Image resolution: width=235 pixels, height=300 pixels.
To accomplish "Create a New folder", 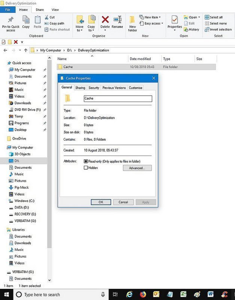I will (132, 24).
